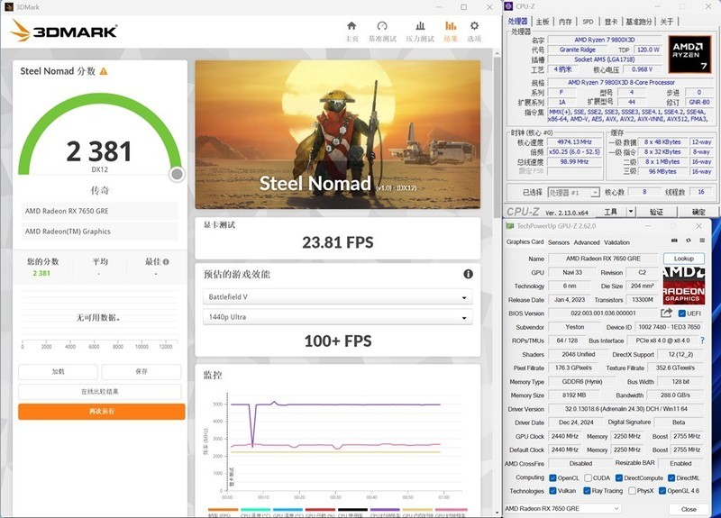Click the GPU-Z Close button
Image resolution: width=721 pixels, height=518 pixels.
coord(689,509)
